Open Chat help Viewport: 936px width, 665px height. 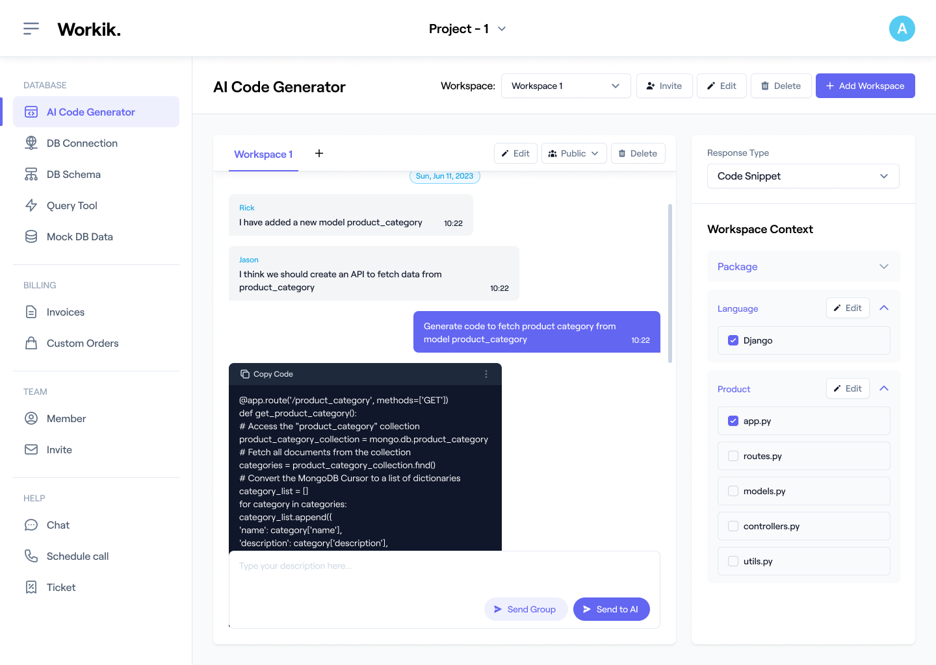coord(31,525)
